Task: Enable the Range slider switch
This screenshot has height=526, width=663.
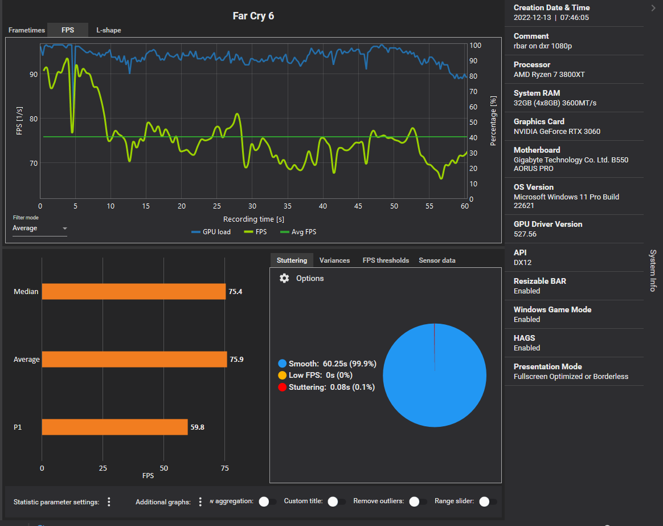Action: click(488, 501)
